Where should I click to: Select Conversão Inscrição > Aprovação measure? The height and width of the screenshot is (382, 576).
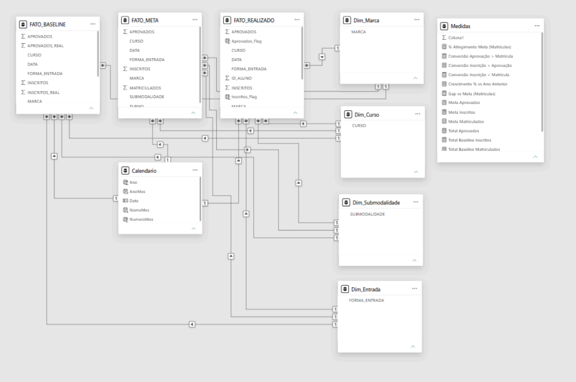[x=480, y=66]
